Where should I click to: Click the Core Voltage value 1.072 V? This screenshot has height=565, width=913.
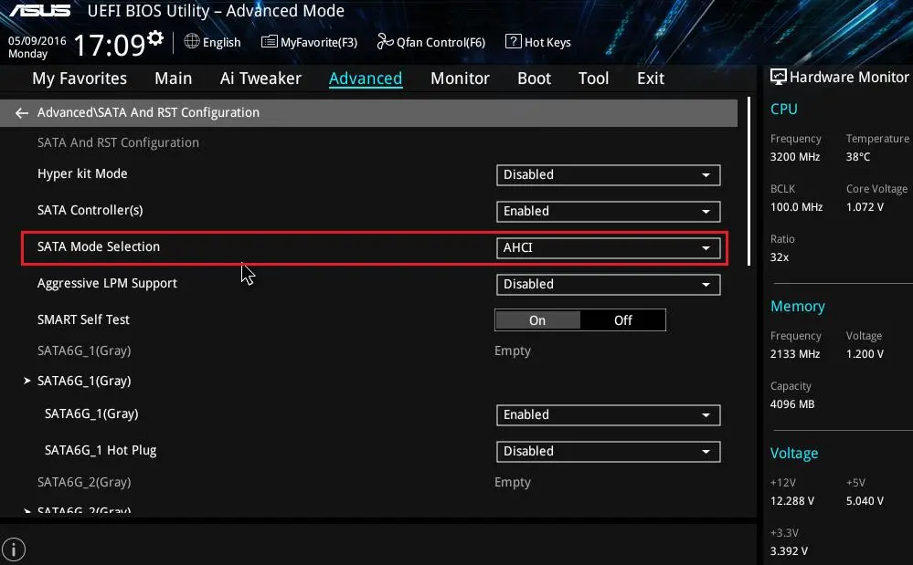pyautogui.click(x=865, y=207)
